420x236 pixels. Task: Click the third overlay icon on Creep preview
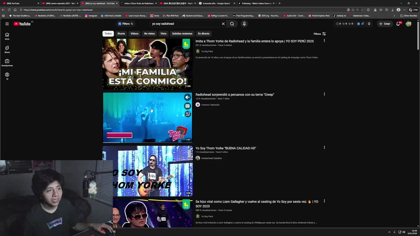(x=188, y=114)
